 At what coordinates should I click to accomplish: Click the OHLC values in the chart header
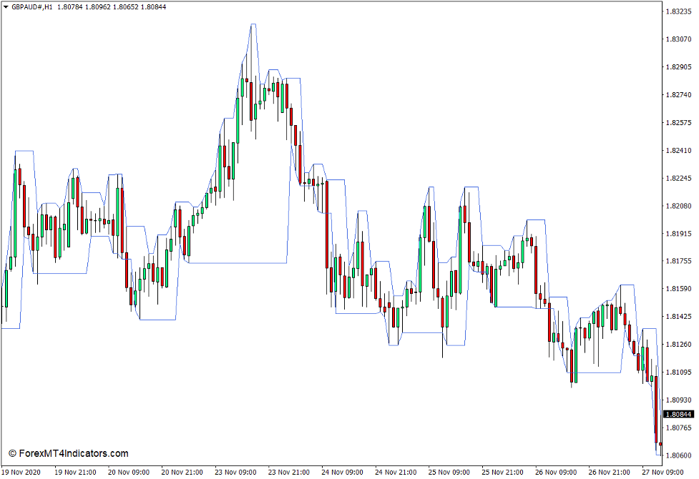coord(111,7)
